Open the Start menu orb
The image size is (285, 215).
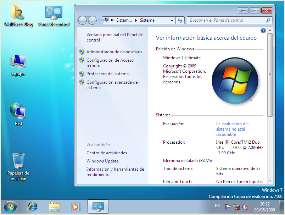coord(10,206)
